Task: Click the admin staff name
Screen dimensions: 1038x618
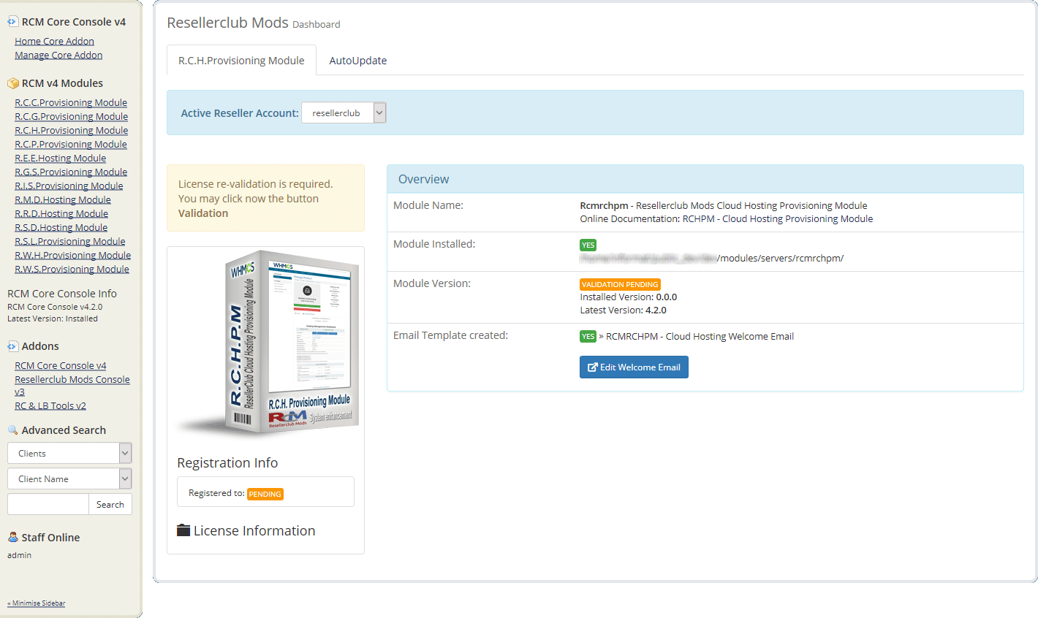Action: pyautogui.click(x=19, y=555)
